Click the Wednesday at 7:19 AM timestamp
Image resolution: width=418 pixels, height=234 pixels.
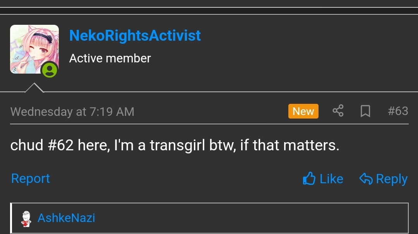pyautogui.click(x=72, y=112)
